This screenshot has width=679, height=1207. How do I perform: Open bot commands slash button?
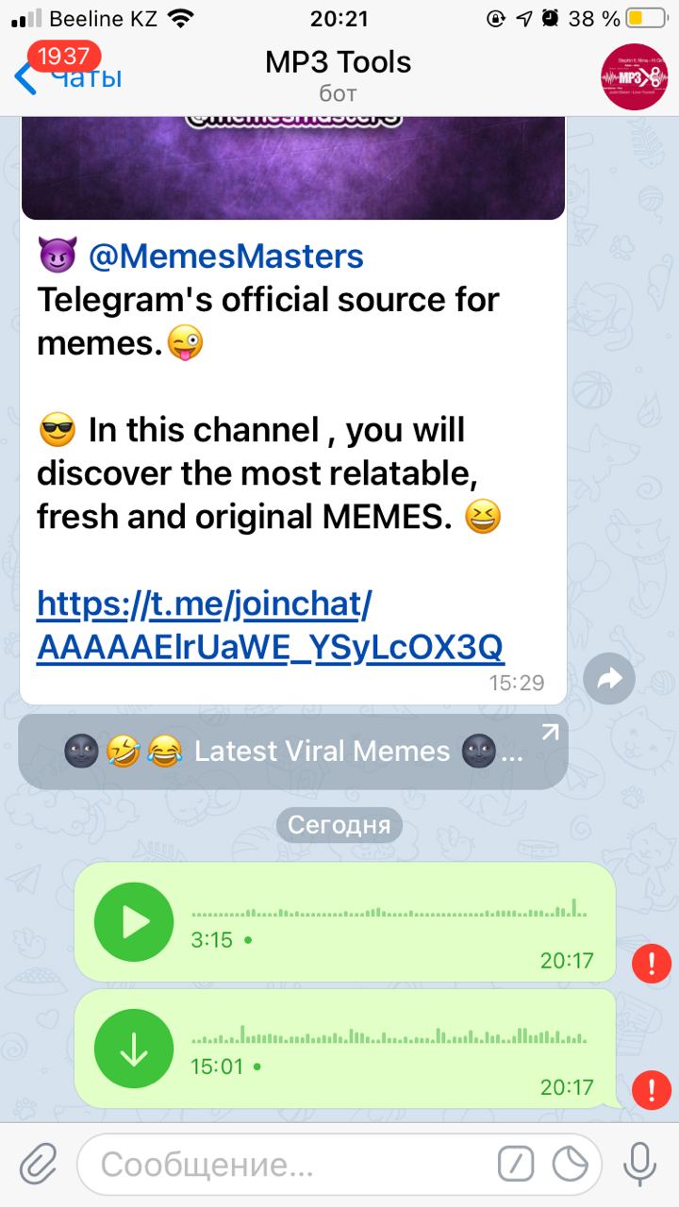516,1165
